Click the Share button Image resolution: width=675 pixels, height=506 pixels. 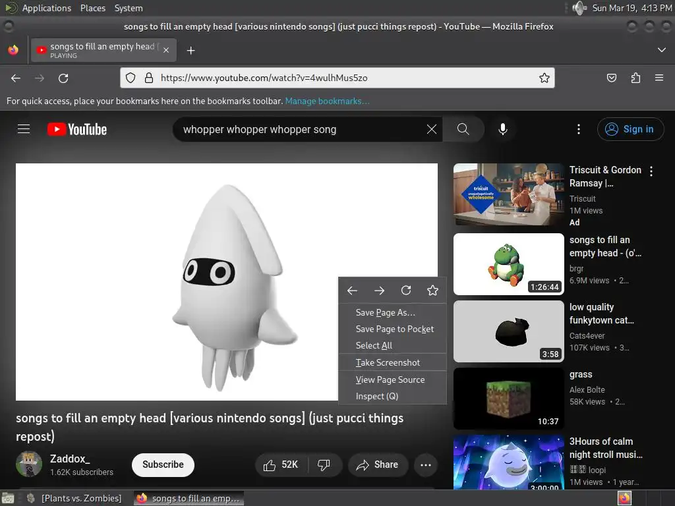pyautogui.click(x=378, y=464)
